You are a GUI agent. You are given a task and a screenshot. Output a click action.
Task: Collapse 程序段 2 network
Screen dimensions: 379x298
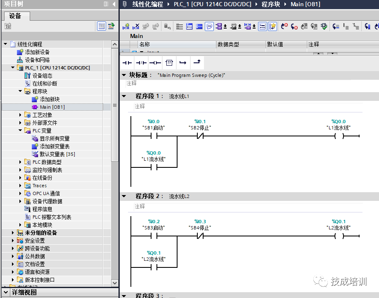[x=124, y=196]
